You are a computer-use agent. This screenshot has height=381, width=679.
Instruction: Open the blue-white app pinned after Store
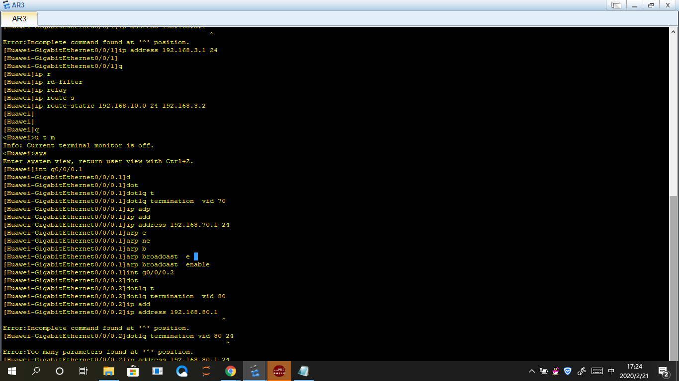[x=157, y=371]
